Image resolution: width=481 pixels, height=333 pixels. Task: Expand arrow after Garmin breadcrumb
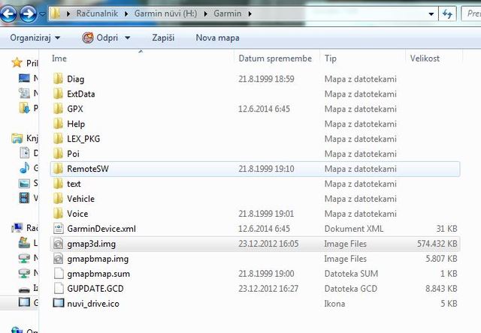[x=250, y=13]
